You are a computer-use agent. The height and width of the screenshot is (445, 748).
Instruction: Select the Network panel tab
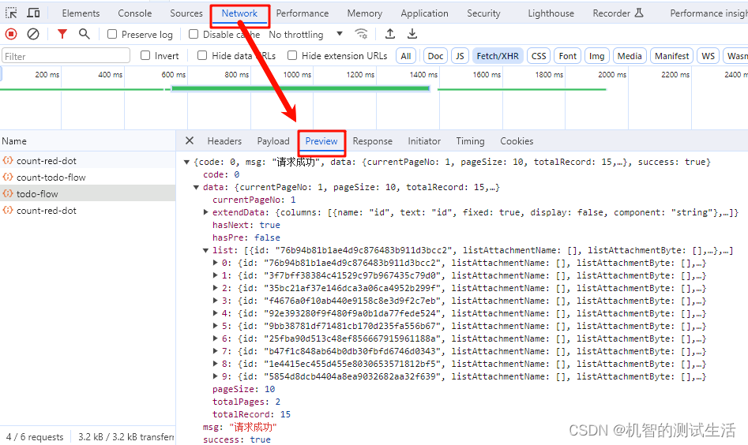239,13
